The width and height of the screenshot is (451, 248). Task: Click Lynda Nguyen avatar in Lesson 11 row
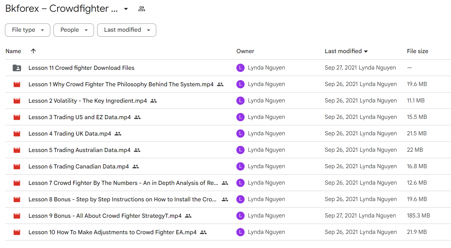[x=240, y=68]
